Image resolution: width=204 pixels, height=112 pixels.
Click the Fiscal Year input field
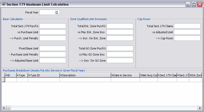(x=47, y=12)
